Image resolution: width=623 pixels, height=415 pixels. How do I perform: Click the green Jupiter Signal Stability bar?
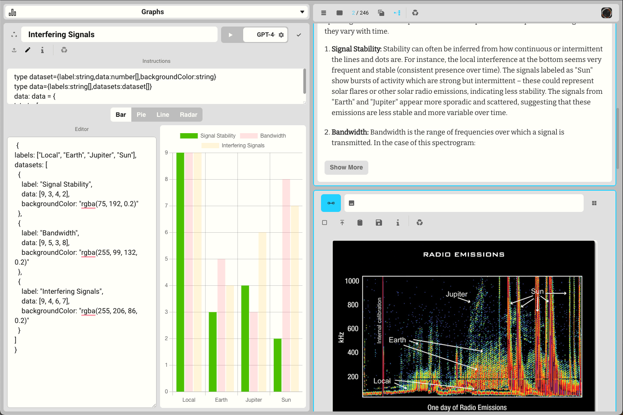click(x=245, y=338)
